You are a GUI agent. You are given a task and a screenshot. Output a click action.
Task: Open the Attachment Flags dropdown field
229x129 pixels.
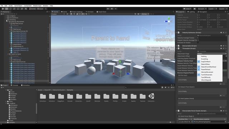pyautogui.click(x=212, y=54)
